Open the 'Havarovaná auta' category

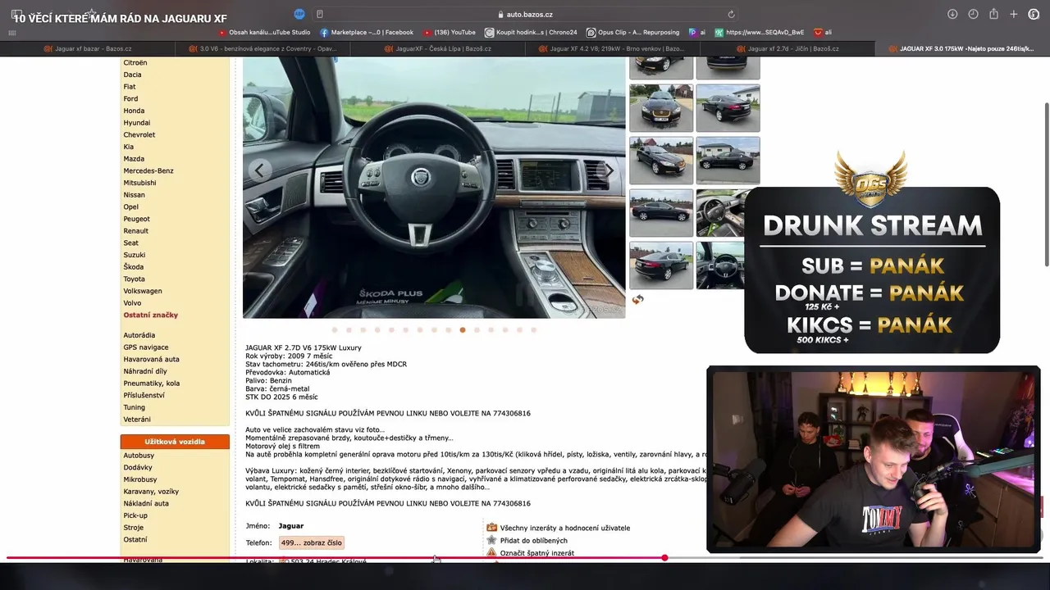tap(152, 359)
